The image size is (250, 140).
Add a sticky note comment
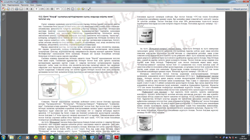[x=79, y=9]
